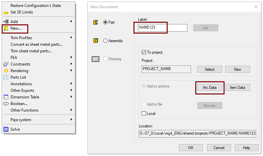
Task: Expand the FEA submenu arrow
Action: point(71,57)
